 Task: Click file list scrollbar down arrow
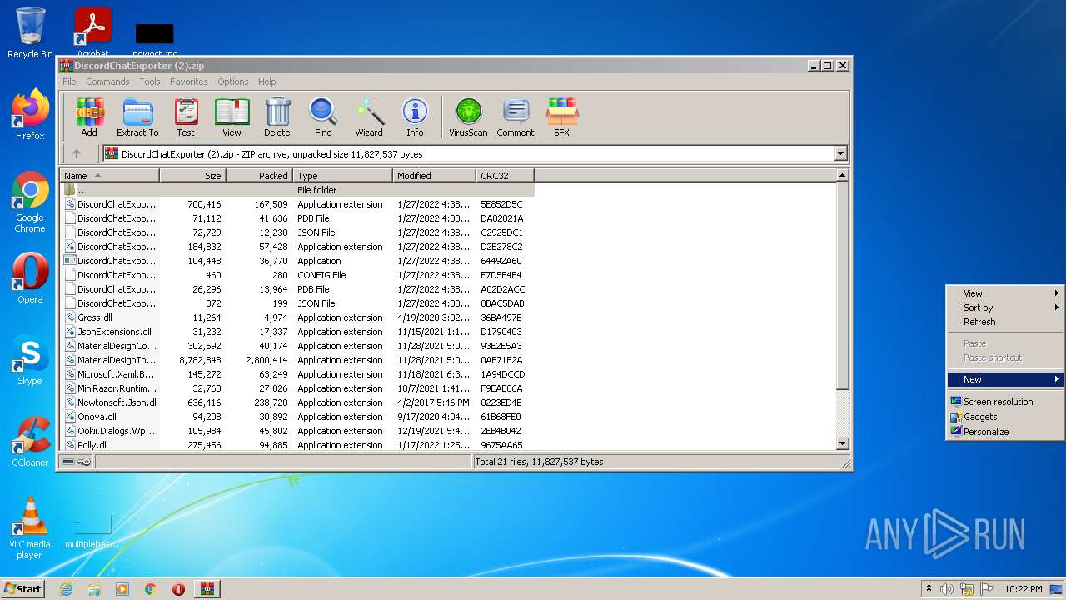[842, 444]
